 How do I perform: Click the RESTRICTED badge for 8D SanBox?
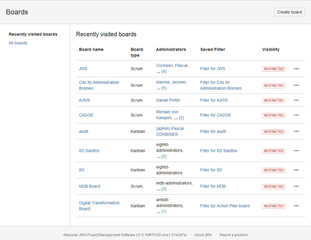coord(273,151)
